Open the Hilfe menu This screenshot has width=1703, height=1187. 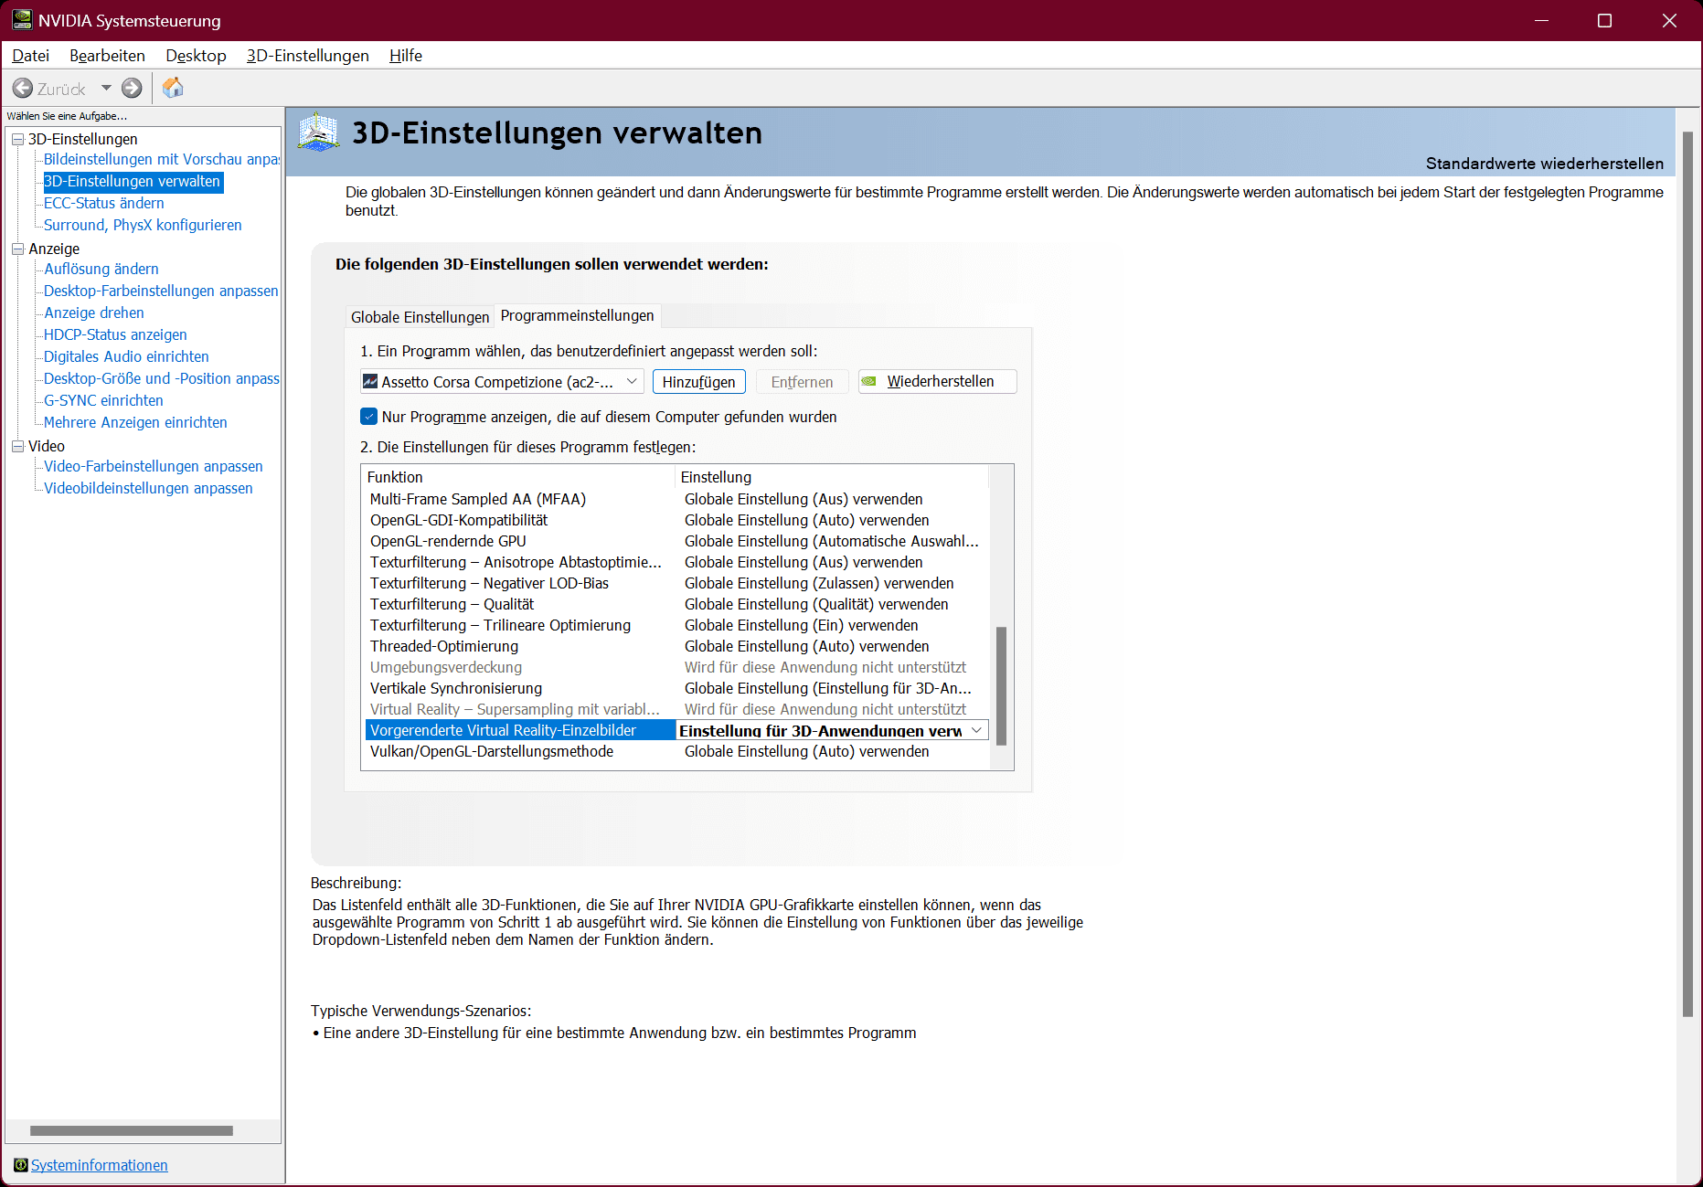click(405, 56)
